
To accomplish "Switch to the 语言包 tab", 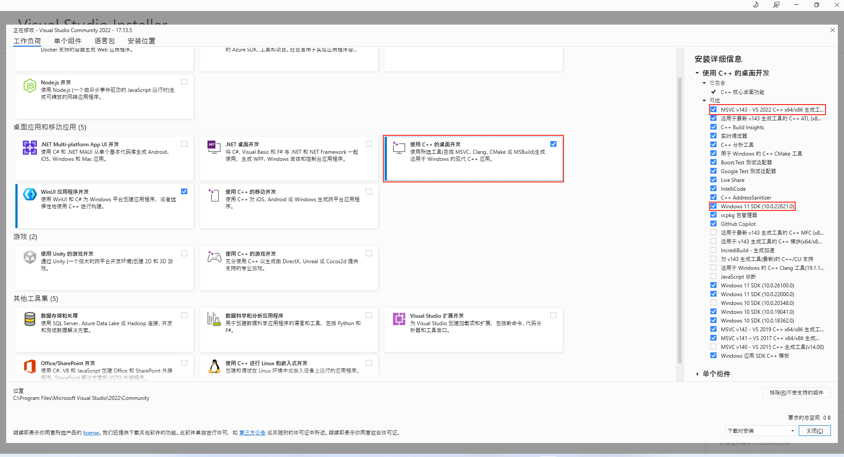I will (104, 41).
